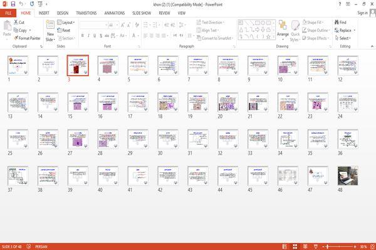Cut the selected slide
This screenshot has height=250, width=376.
pos(19,23)
